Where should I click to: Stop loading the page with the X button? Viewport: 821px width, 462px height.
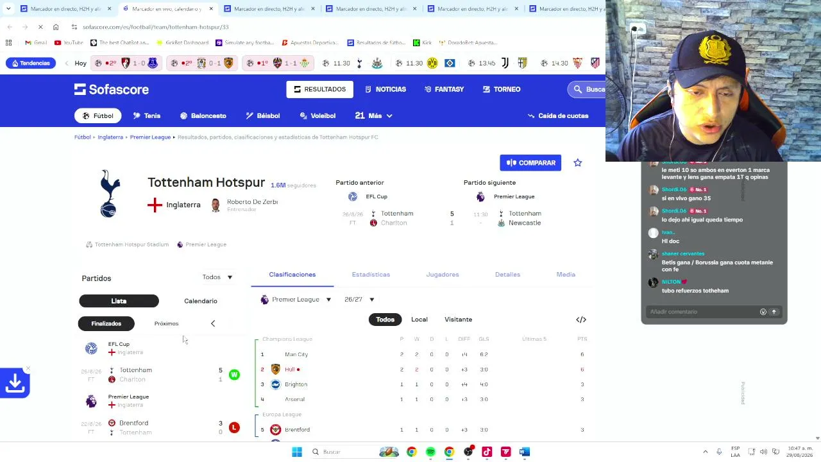40,27
